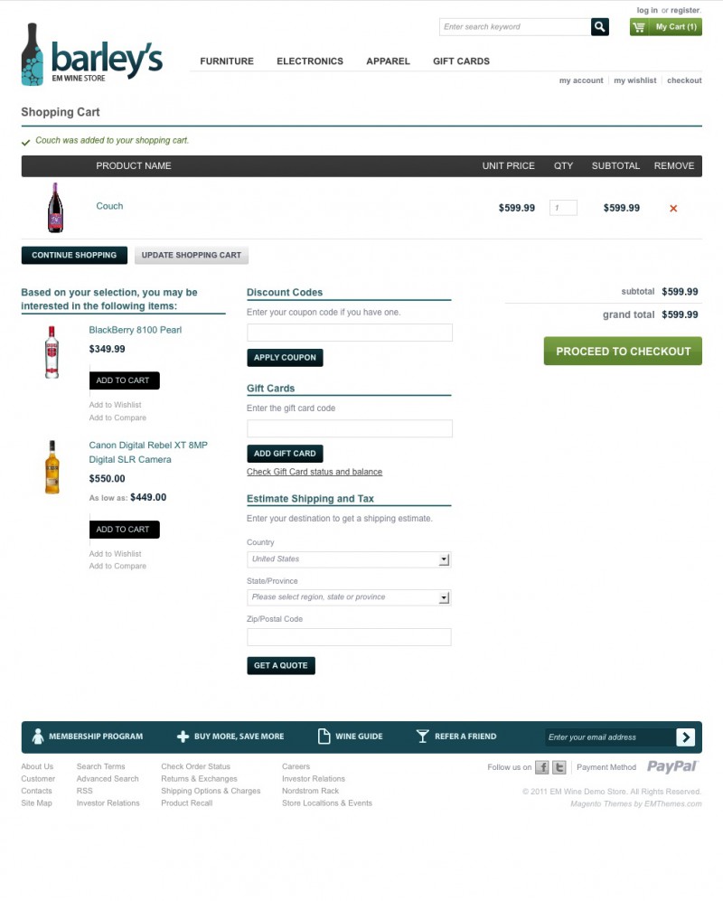Submit newsletter email with arrow icon
This screenshot has height=901, width=723.
685,737
